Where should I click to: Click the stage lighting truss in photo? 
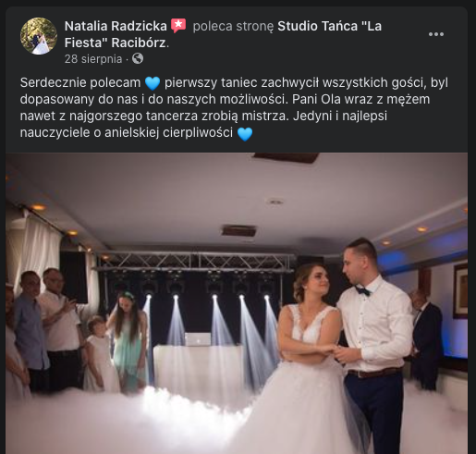pyautogui.click(x=194, y=262)
